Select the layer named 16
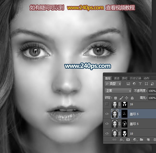 [131, 104]
